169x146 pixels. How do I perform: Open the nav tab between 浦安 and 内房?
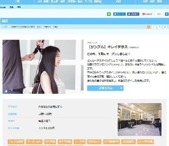[85, 2]
